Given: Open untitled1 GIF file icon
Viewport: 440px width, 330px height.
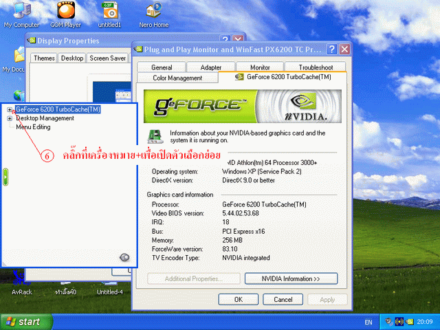Looking at the screenshot, I should [x=110, y=14].
